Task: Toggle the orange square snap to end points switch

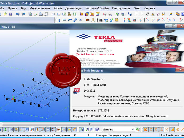Action: [151, 129]
